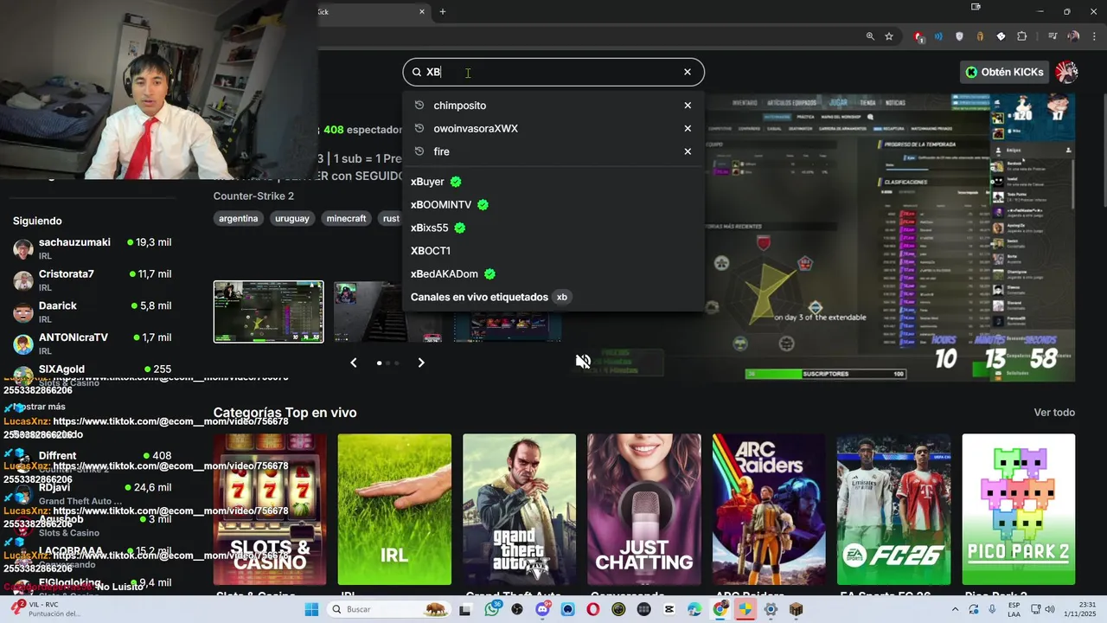Open the Just Chatting category card
Viewport: 1107px width, 623px height.
(x=643, y=510)
